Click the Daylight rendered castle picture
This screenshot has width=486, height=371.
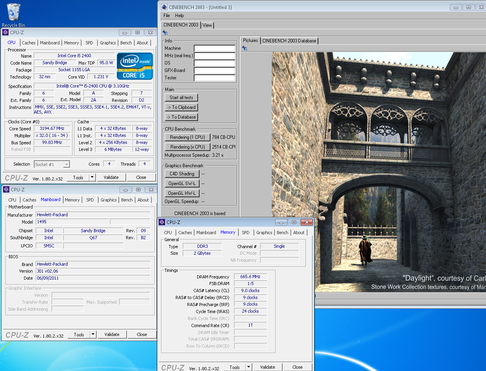click(x=379, y=172)
